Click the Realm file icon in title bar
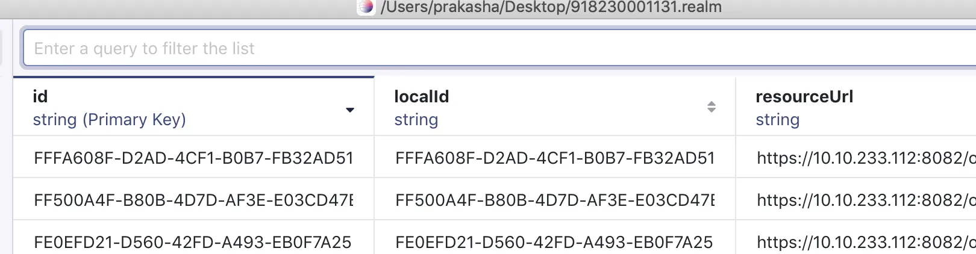Viewport: 976px width, 254px height. tap(366, 7)
